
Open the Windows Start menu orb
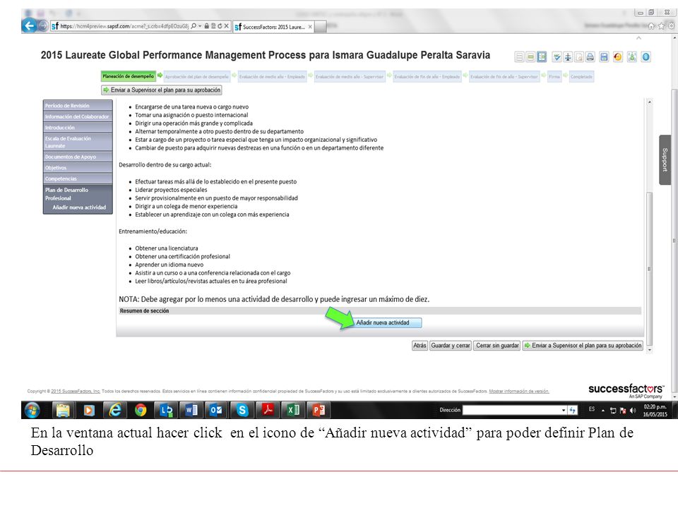pyautogui.click(x=32, y=410)
